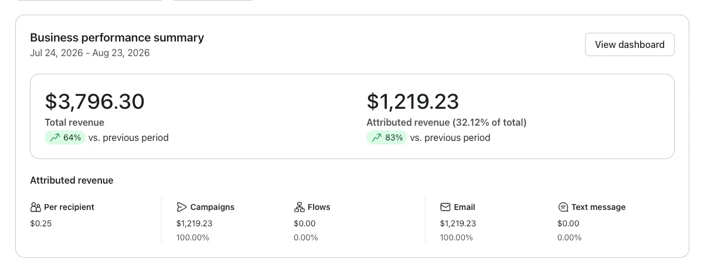Click the 64% trend arrow icon

[55, 138]
